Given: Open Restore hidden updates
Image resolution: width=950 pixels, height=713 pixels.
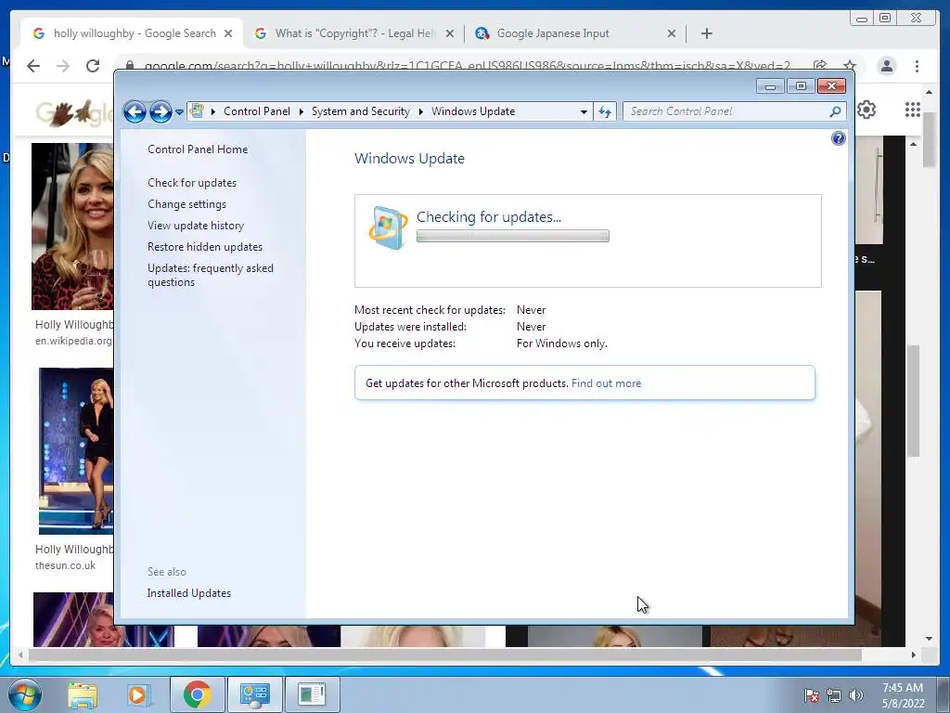Looking at the screenshot, I should click(205, 247).
